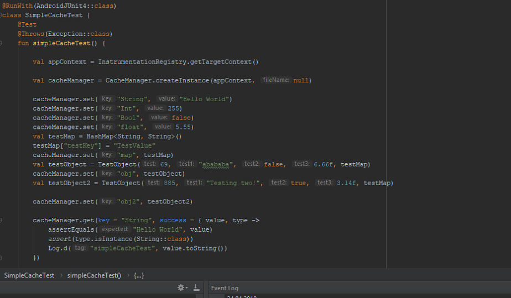This screenshot has width=511, height=298.
Task: Open the tool window settings gear
Action: pos(180,287)
